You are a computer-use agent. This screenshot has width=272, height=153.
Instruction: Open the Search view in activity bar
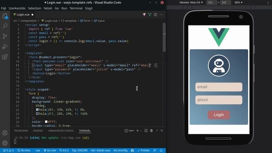point(5,26)
